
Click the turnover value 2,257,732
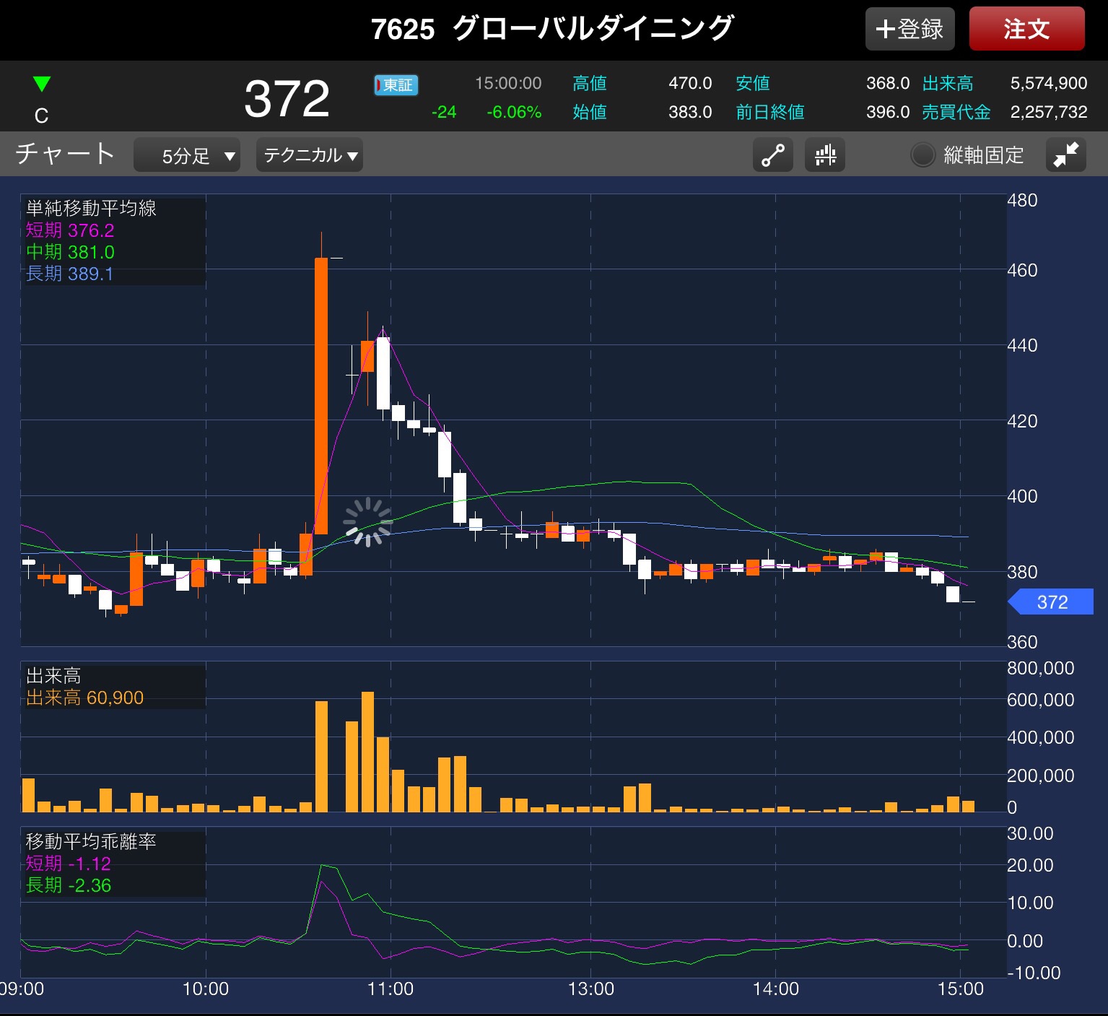point(1049,113)
